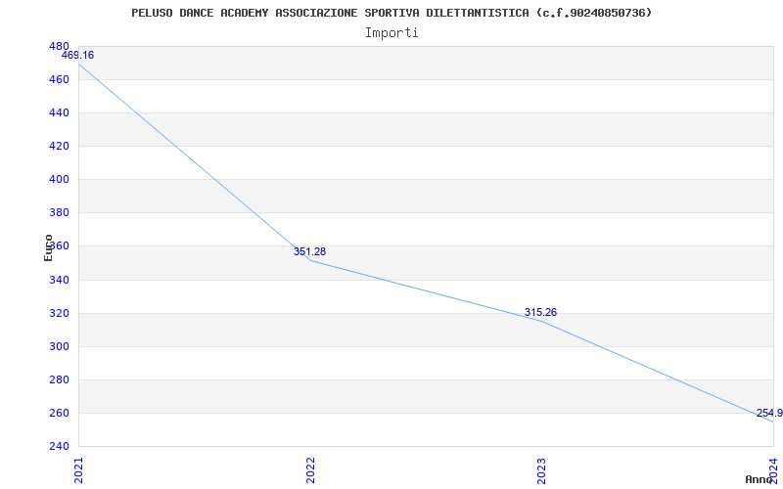Click the 400 y-axis tick label

[x=59, y=180]
